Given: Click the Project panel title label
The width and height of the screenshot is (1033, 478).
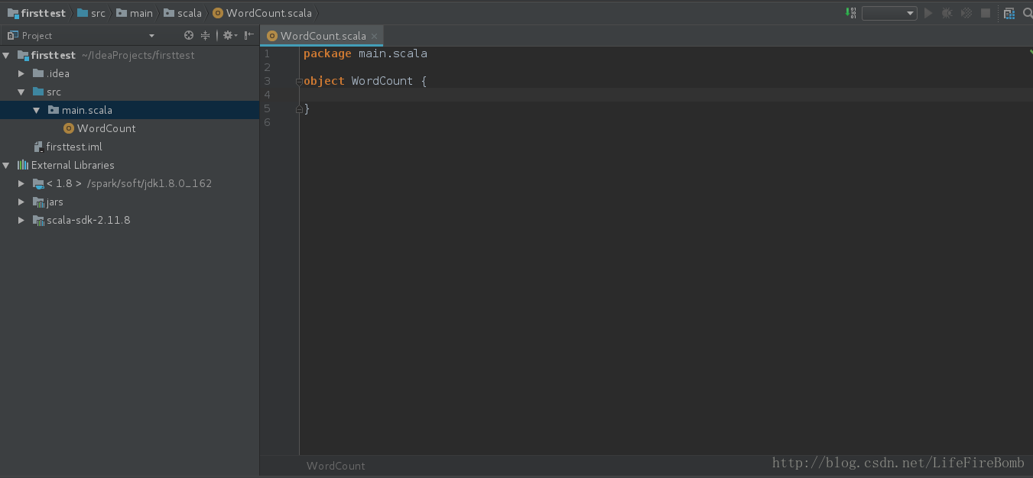Looking at the screenshot, I should [x=37, y=35].
